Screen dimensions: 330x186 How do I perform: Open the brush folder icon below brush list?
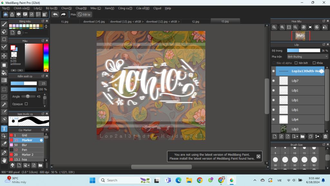40,165
